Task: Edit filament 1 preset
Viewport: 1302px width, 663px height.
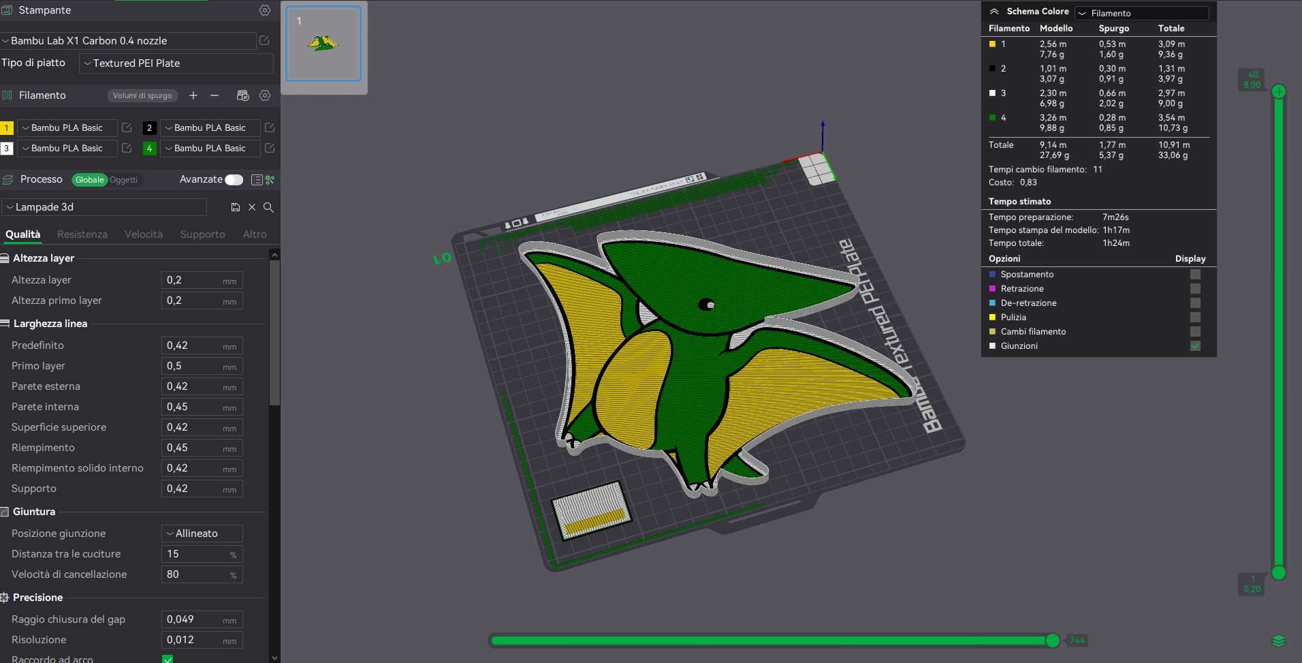Action: click(127, 127)
